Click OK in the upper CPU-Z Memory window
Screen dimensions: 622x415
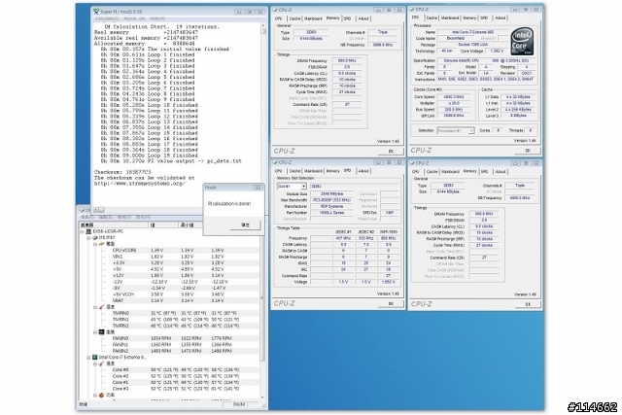[391, 152]
